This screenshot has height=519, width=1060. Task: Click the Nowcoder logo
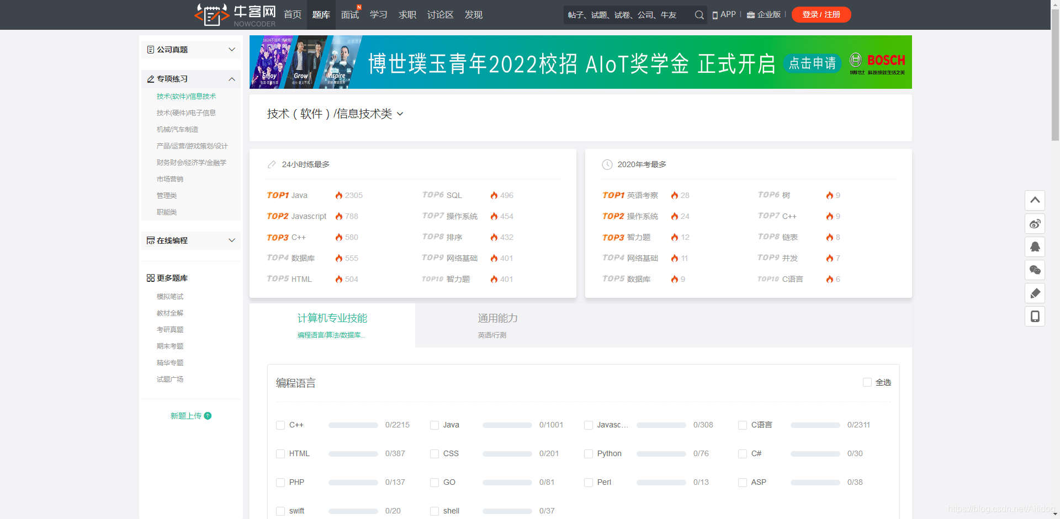click(235, 15)
